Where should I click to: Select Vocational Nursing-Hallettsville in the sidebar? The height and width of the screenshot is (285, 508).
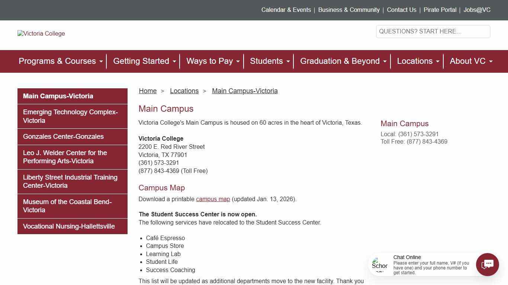pos(69,226)
